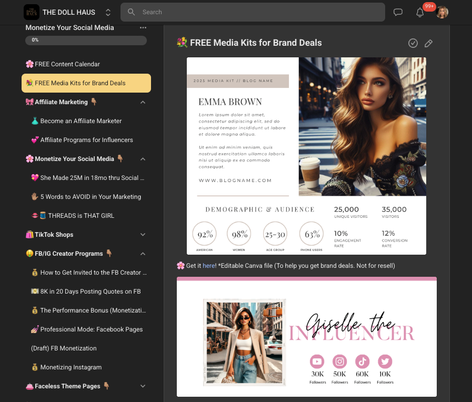Image resolution: width=472 pixels, height=402 pixels.
Task: Open the chat messages icon
Action: pos(398,12)
